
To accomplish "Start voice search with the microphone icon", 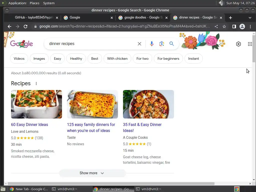I will (152, 44).
